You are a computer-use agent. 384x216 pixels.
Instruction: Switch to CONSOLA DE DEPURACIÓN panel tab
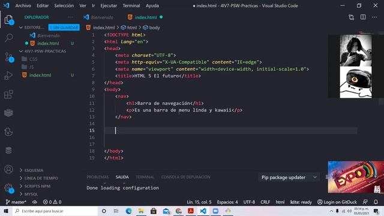[x=185, y=177]
